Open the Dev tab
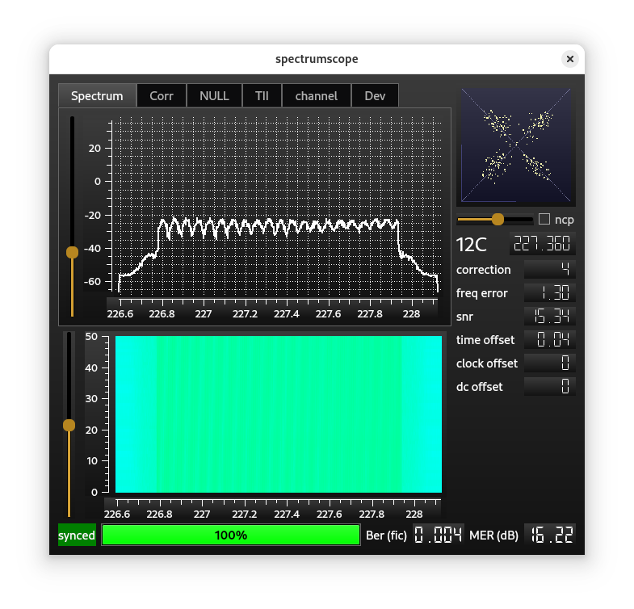Screen dimensions: 634x609 [x=375, y=96]
